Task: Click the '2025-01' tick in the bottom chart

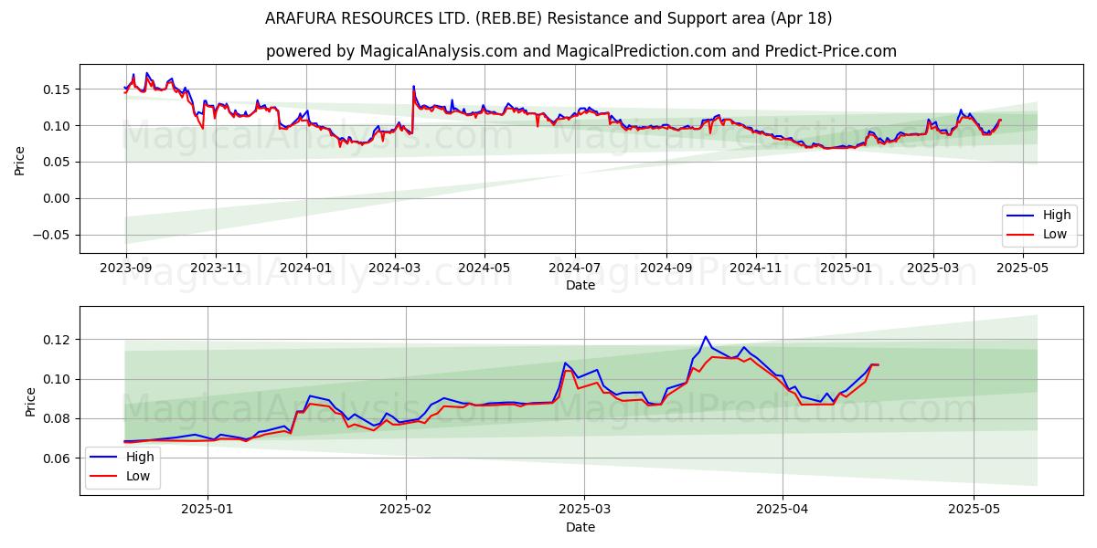Action: pyautogui.click(x=208, y=509)
